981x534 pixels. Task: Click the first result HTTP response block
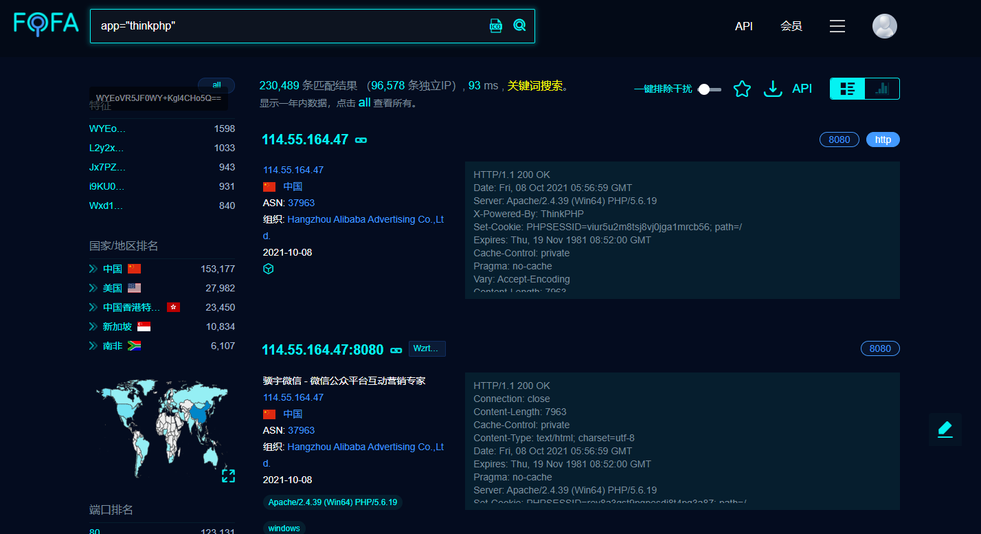click(682, 230)
